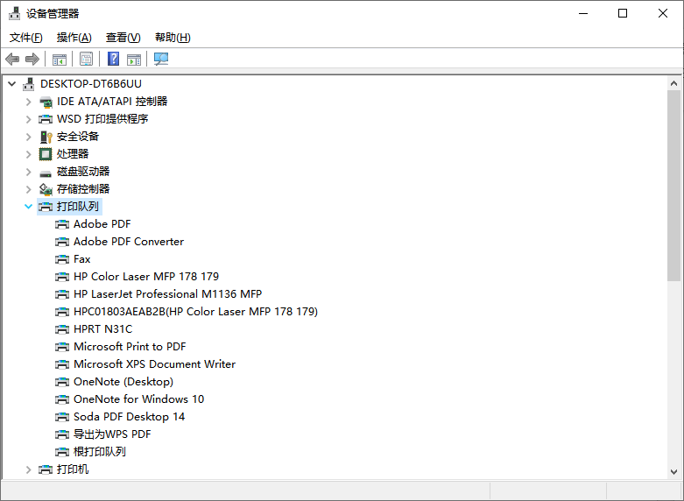Screen dimensions: 684x501
Task: Click the Forward arrow toolbar icon
Action: coord(32,59)
